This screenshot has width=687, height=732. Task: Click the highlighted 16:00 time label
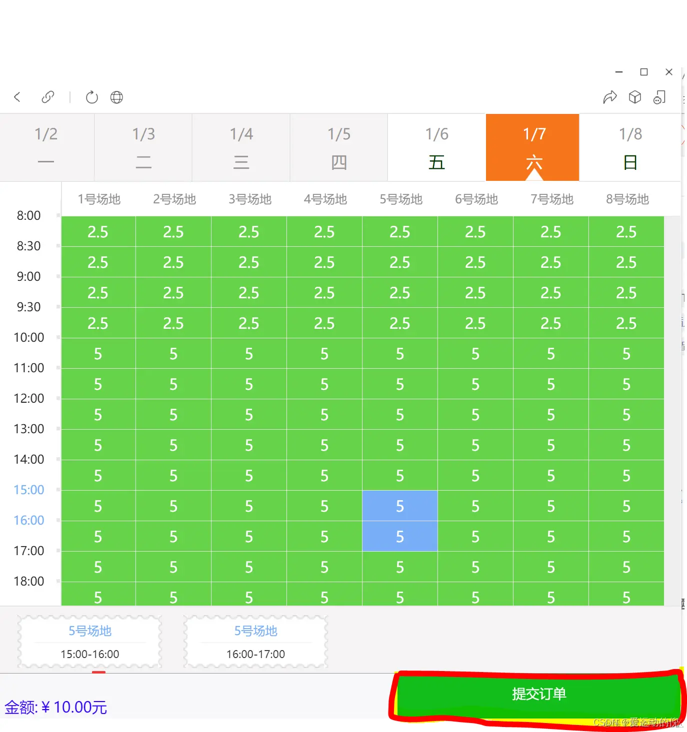coord(29,520)
